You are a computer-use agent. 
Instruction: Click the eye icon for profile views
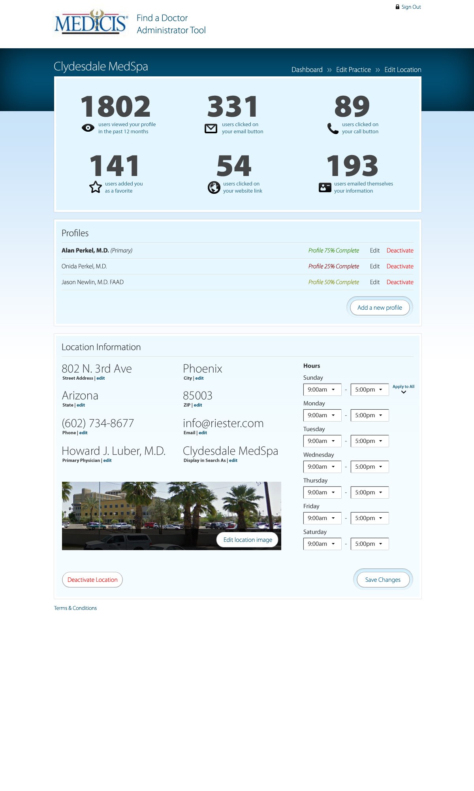tap(88, 128)
